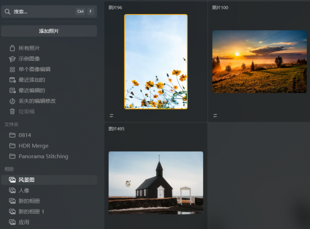Click the 0814 folder icon
This screenshot has height=229, width=310.
click(x=12, y=135)
